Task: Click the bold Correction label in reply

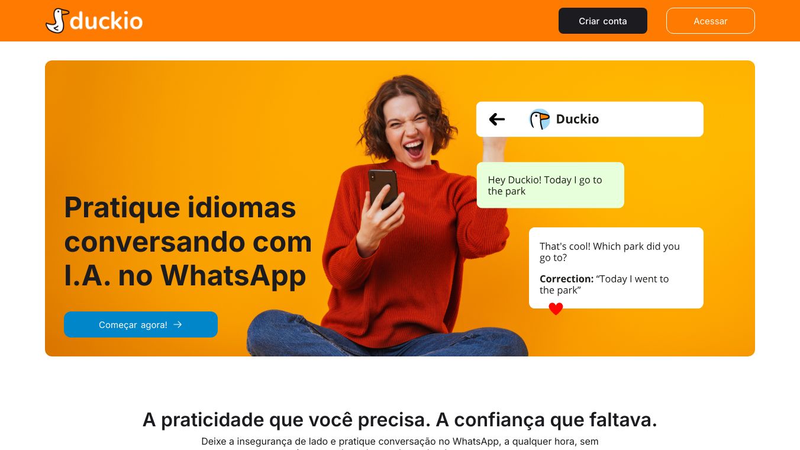Action: 566,279
